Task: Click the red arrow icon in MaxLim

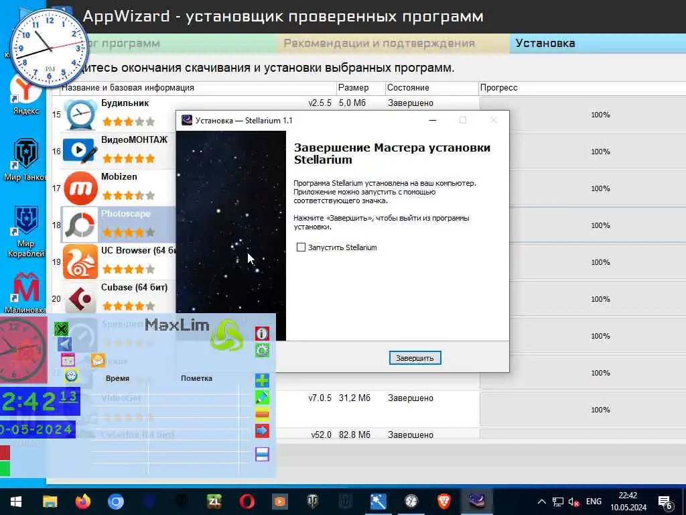Action: click(262, 431)
